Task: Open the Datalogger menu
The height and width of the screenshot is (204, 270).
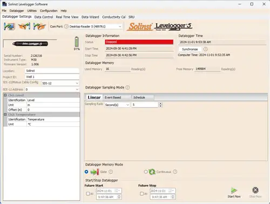Action: click(x=17, y=11)
